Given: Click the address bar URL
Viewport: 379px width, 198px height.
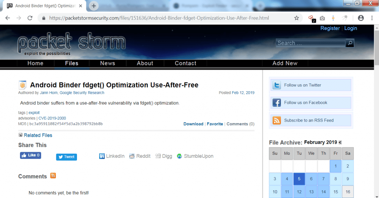Looking at the screenshot, I should tap(159, 18).
